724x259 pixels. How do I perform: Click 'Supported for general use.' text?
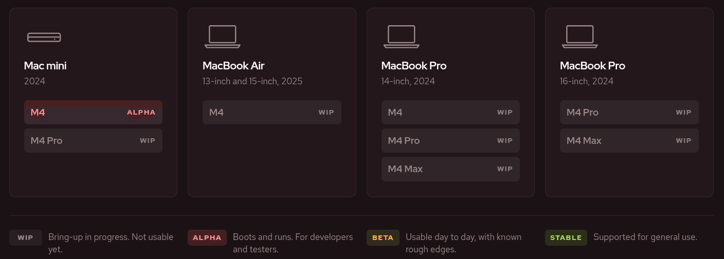tap(645, 237)
